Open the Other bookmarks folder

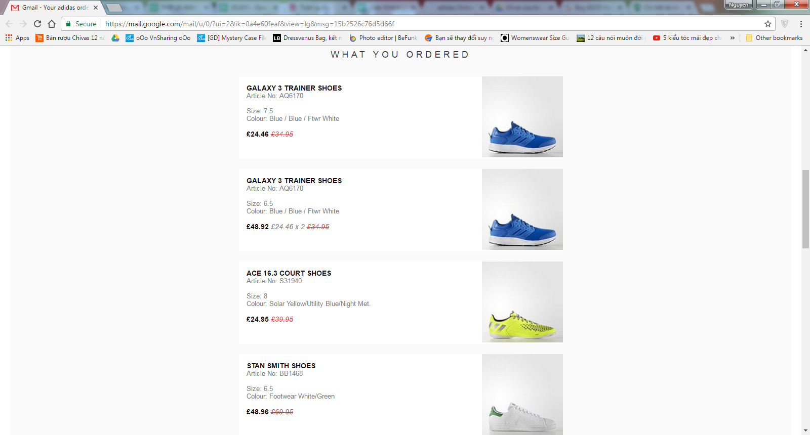(x=774, y=38)
